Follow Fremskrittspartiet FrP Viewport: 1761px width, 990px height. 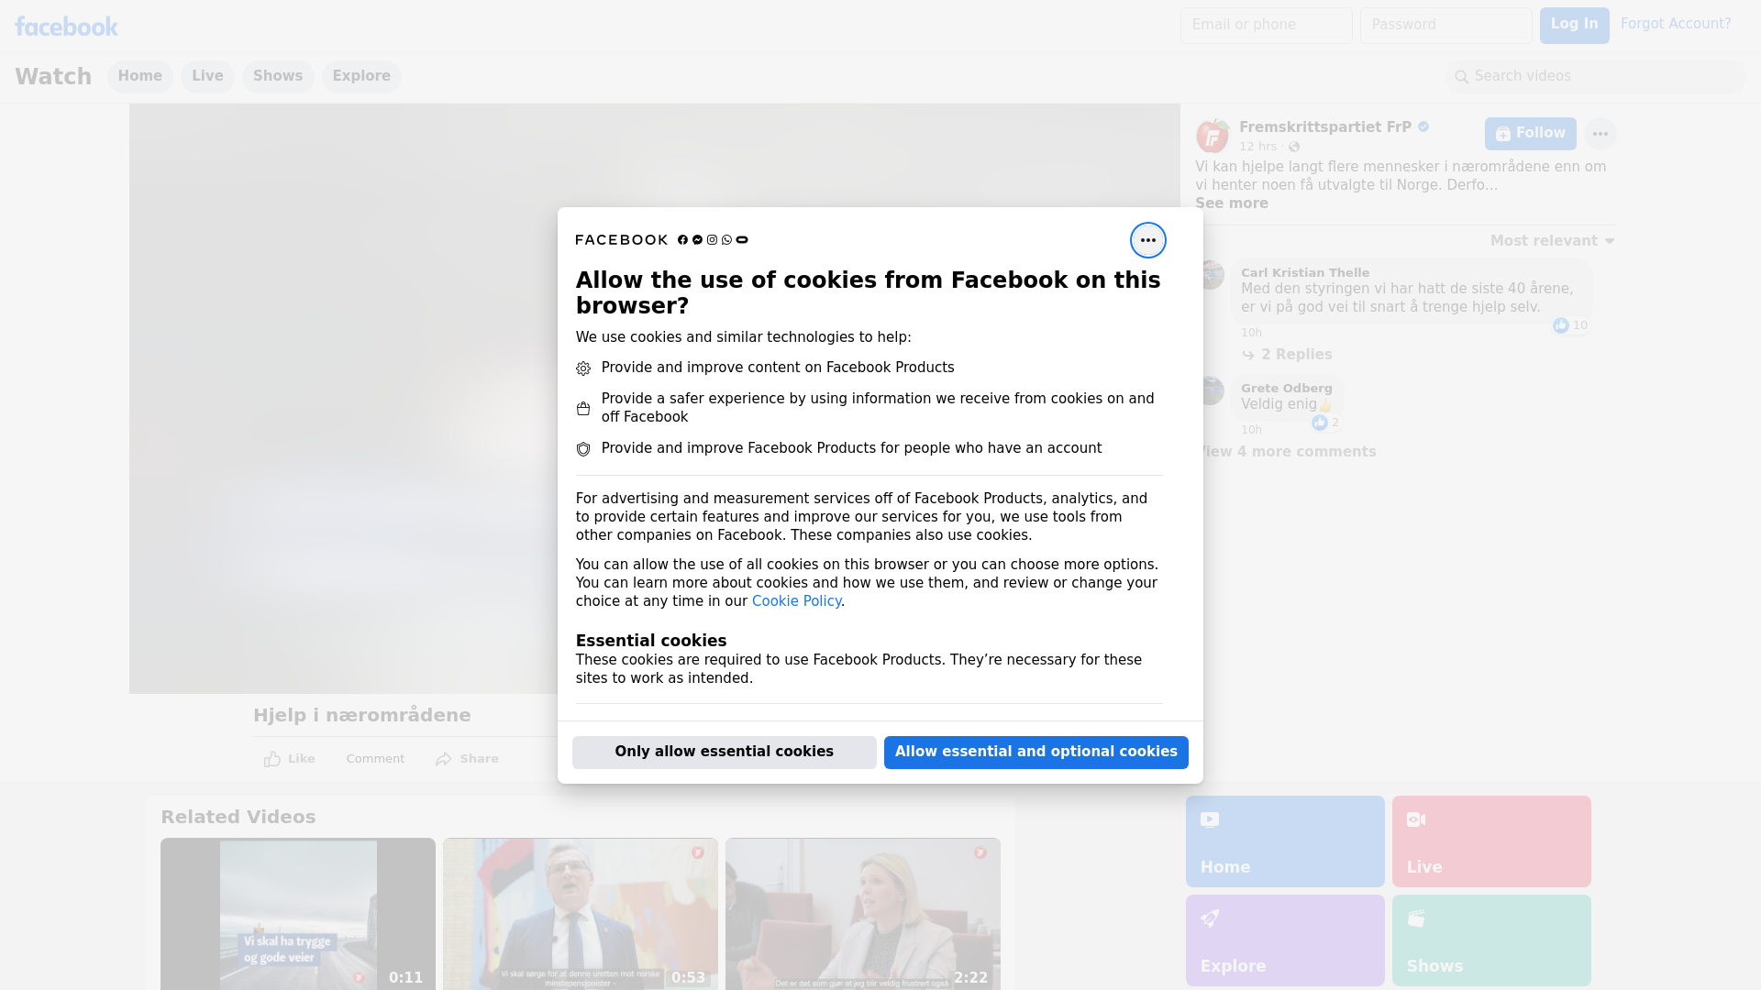pyautogui.click(x=1530, y=134)
